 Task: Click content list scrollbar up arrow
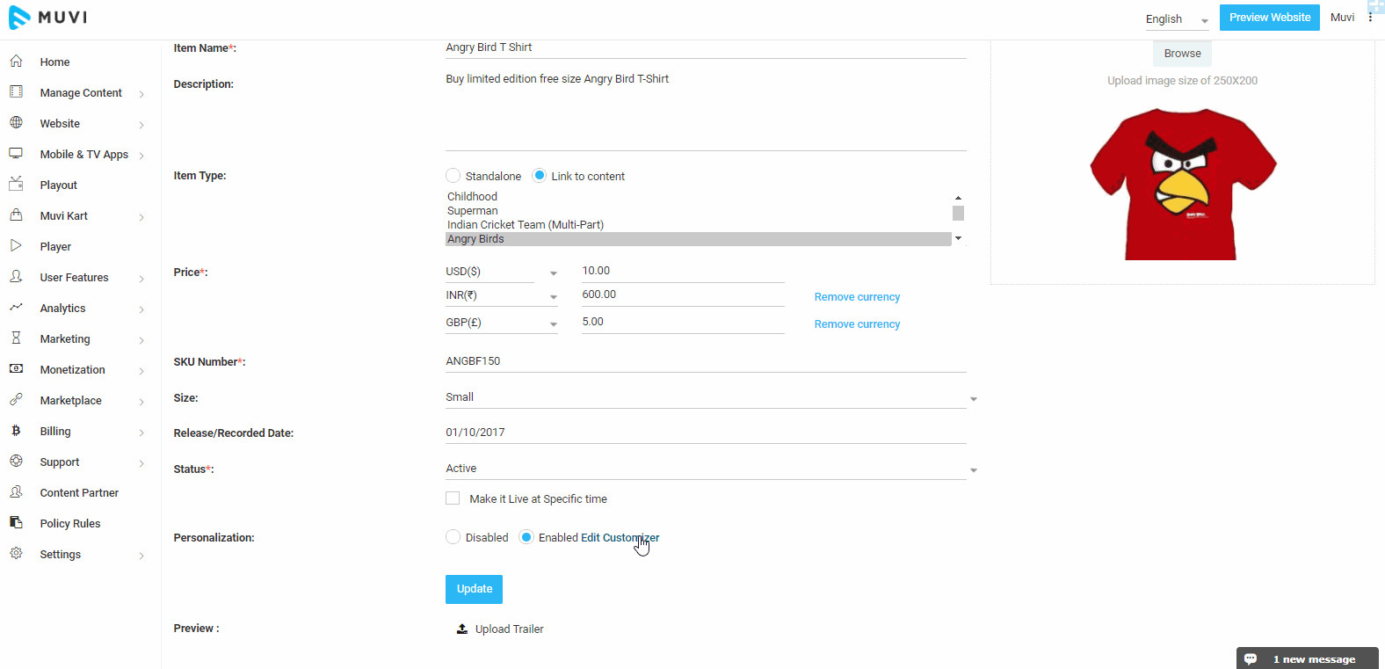click(x=958, y=198)
